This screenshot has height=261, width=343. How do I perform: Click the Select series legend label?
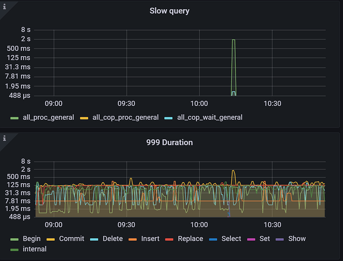231,239
